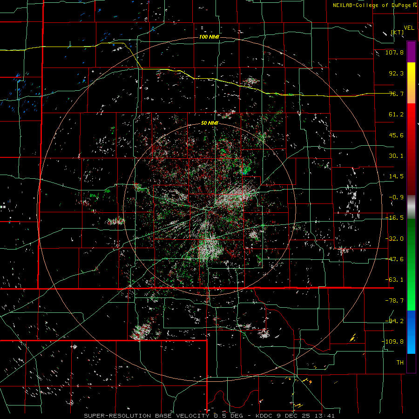Click the 14.5 velocity scale value

pyautogui.click(x=396, y=176)
